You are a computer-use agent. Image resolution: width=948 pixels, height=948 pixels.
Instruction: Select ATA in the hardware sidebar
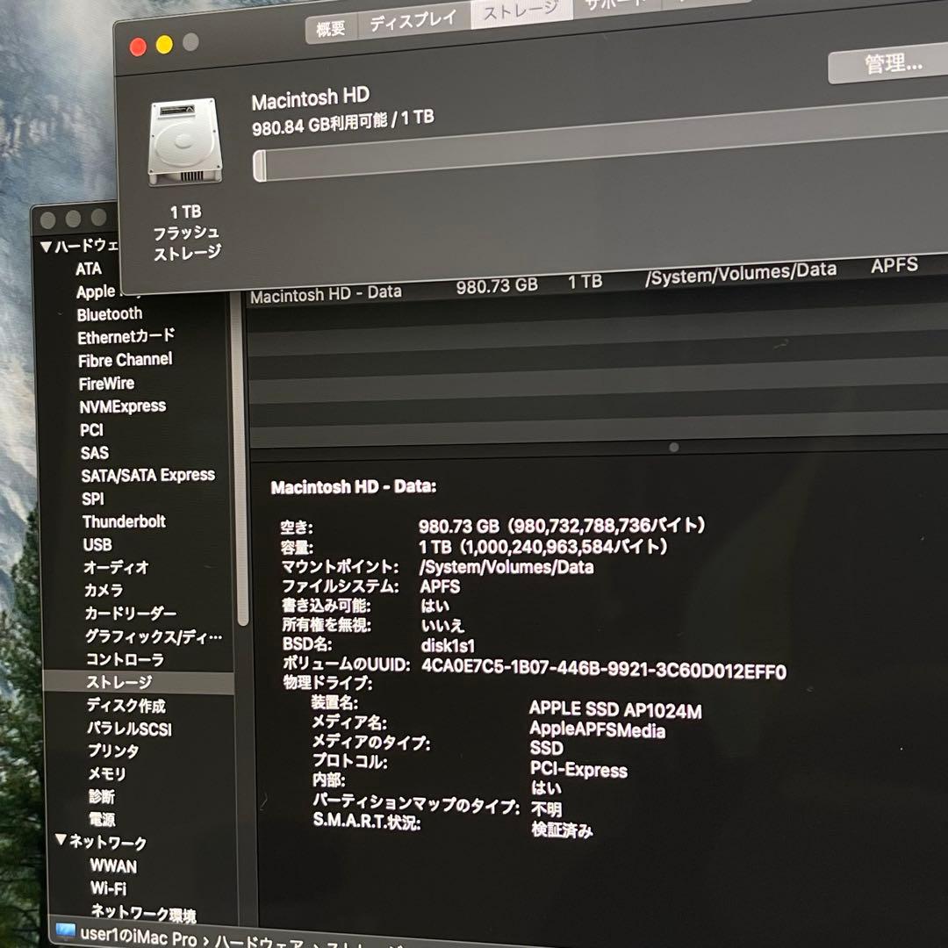pyautogui.click(x=89, y=269)
